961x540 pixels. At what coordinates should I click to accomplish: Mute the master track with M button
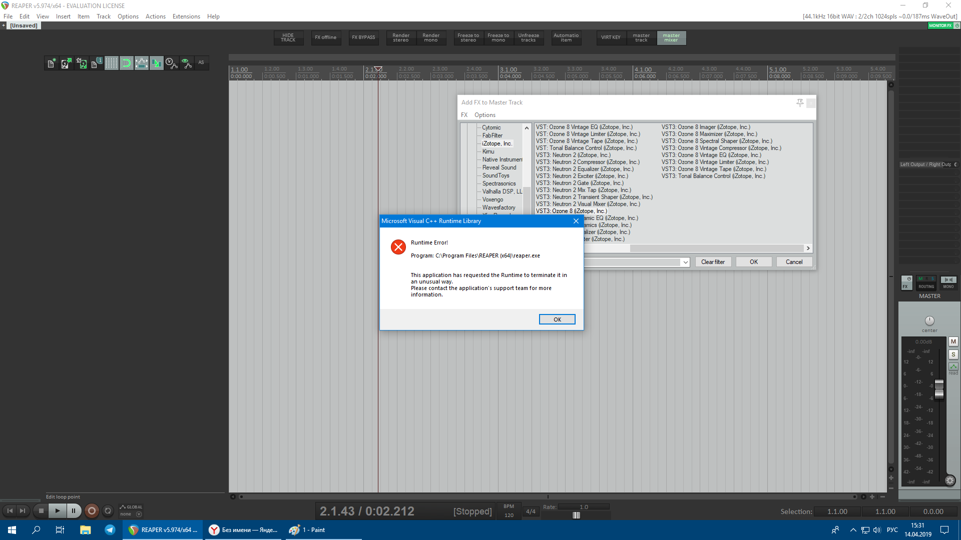click(x=953, y=341)
